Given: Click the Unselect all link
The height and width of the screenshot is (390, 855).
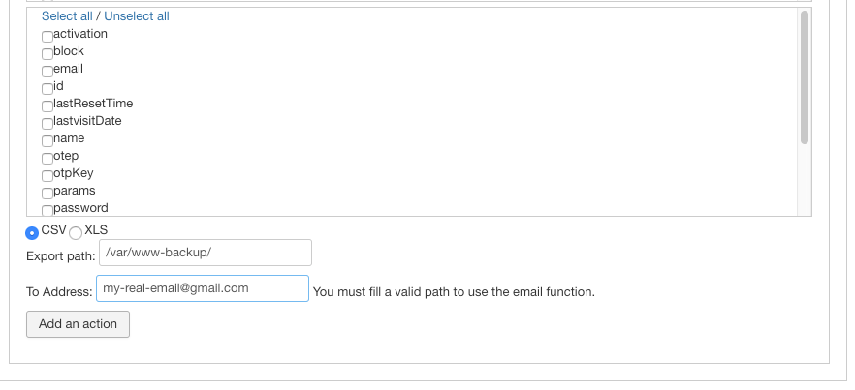Looking at the screenshot, I should 137,16.
